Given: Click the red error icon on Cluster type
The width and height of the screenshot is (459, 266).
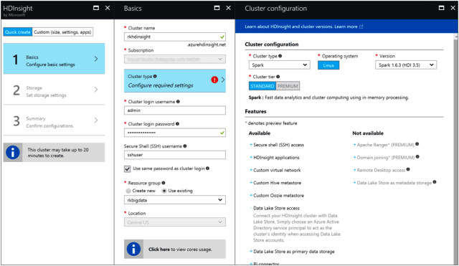Looking at the screenshot, I should pyautogui.click(x=214, y=80).
